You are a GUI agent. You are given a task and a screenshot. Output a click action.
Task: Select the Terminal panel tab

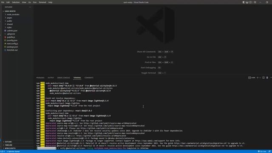pyautogui.click(x=77, y=78)
